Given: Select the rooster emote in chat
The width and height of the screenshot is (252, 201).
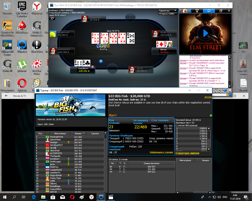Looking at the screenshot, I should click(215, 91).
